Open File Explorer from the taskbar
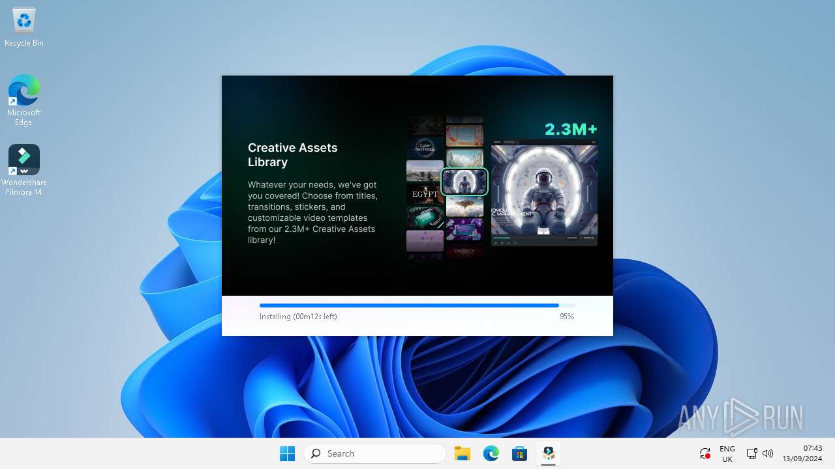 463,453
